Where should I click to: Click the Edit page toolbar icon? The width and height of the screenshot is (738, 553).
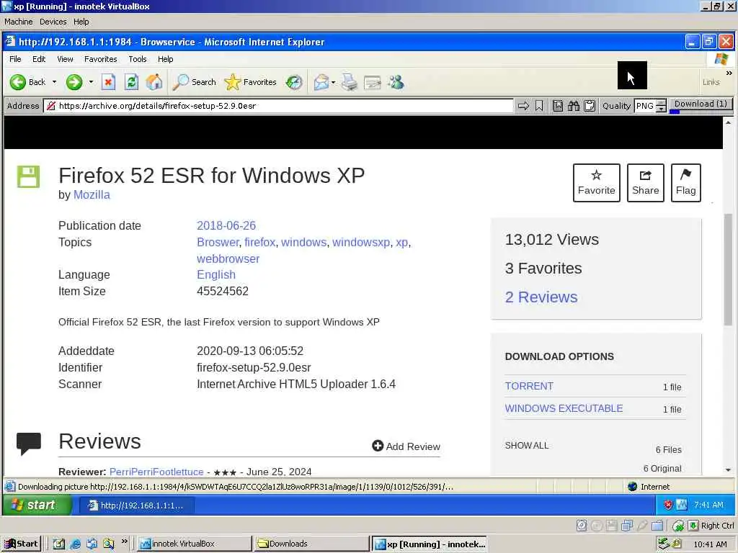[373, 82]
